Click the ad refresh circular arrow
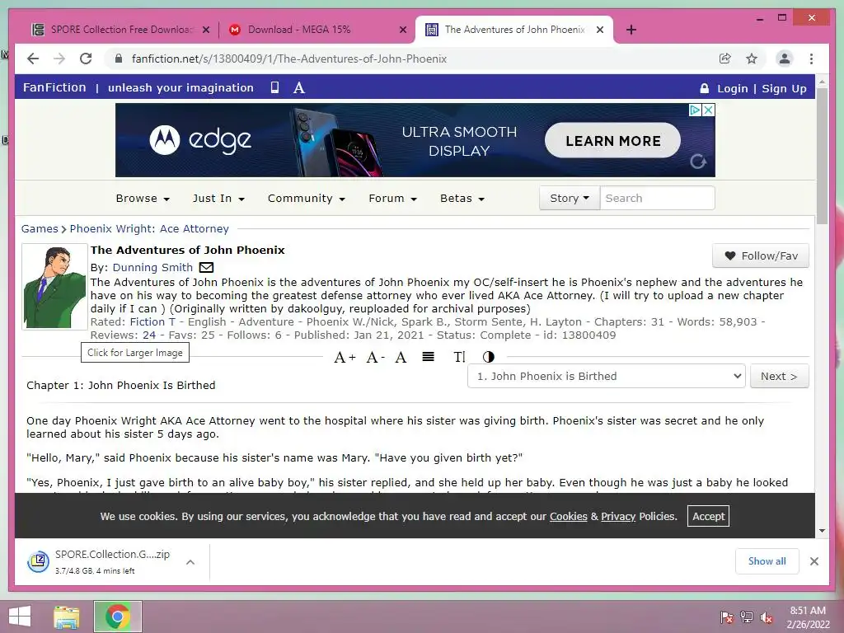844x633 pixels. coord(698,161)
